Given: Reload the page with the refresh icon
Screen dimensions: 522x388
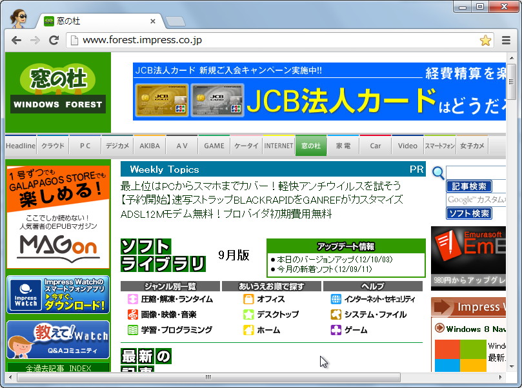Looking at the screenshot, I should click(x=54, y=39).
